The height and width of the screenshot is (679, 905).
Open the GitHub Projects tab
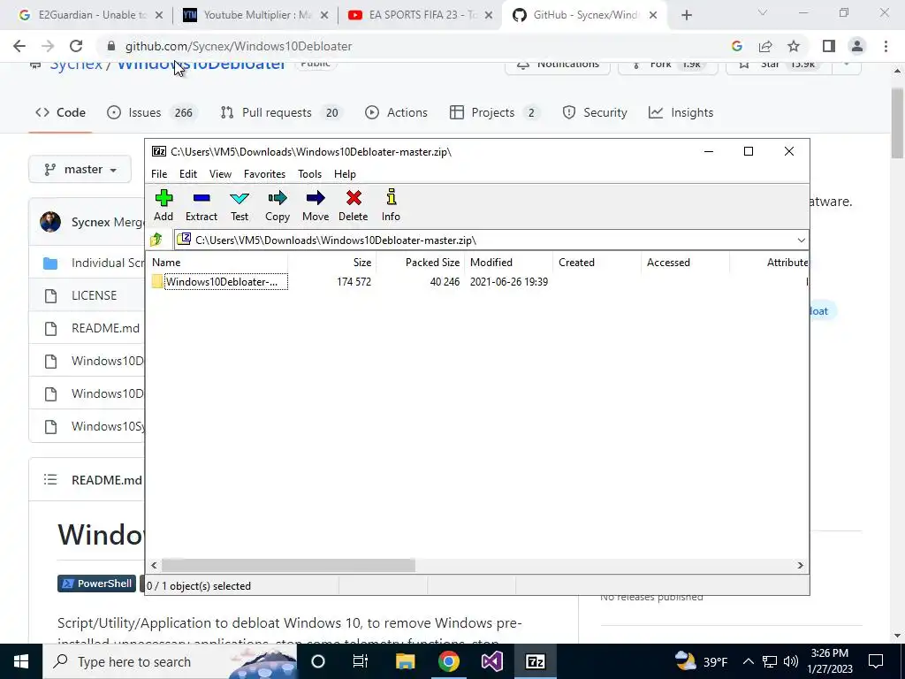tap(495, 112)
